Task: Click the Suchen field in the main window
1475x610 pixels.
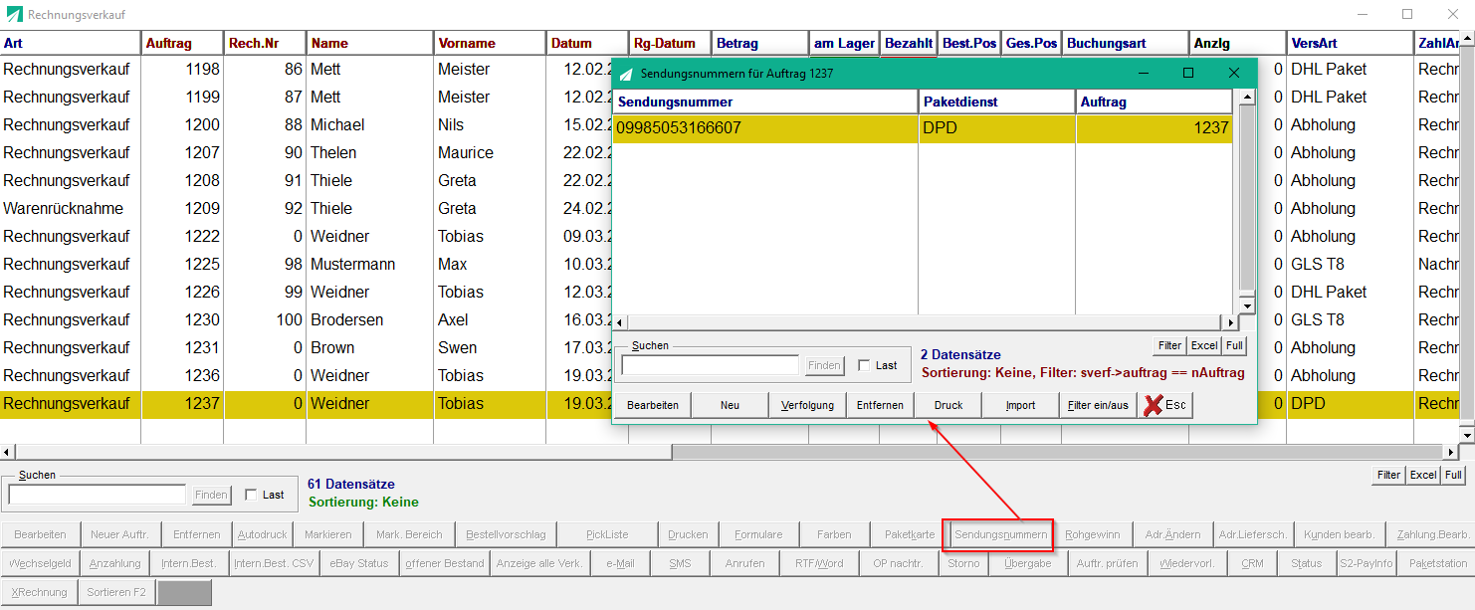Action: pyautogui.click(x=97, y=495)
